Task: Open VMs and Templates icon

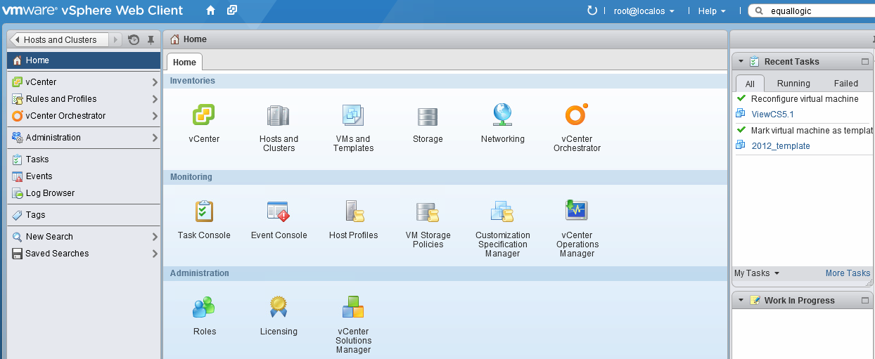Action: click(x=353, y=115)
